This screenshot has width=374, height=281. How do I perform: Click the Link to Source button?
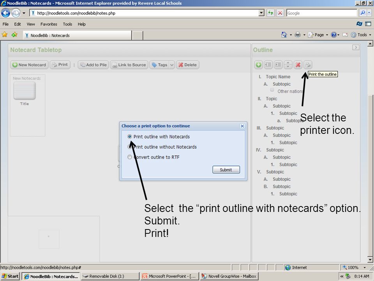(129, 65)
